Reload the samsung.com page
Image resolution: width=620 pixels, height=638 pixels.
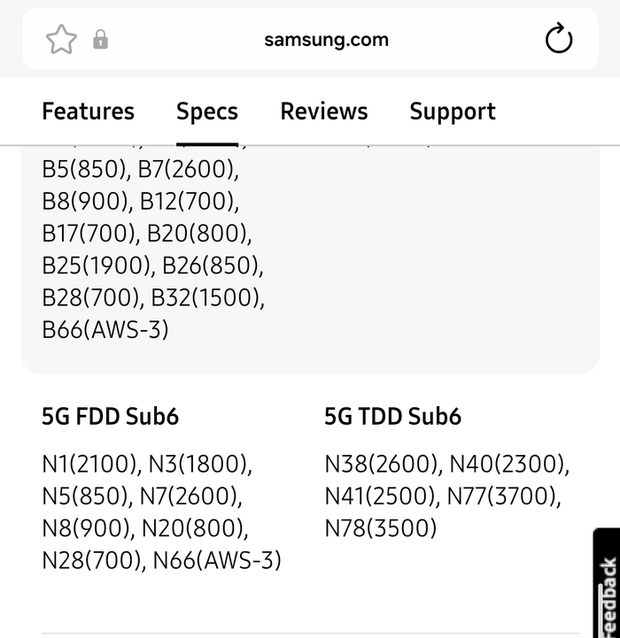tap(559, 38)
